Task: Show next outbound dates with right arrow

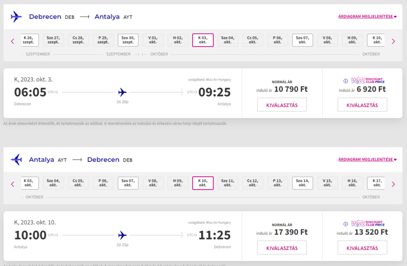Action: coord(393,41)
